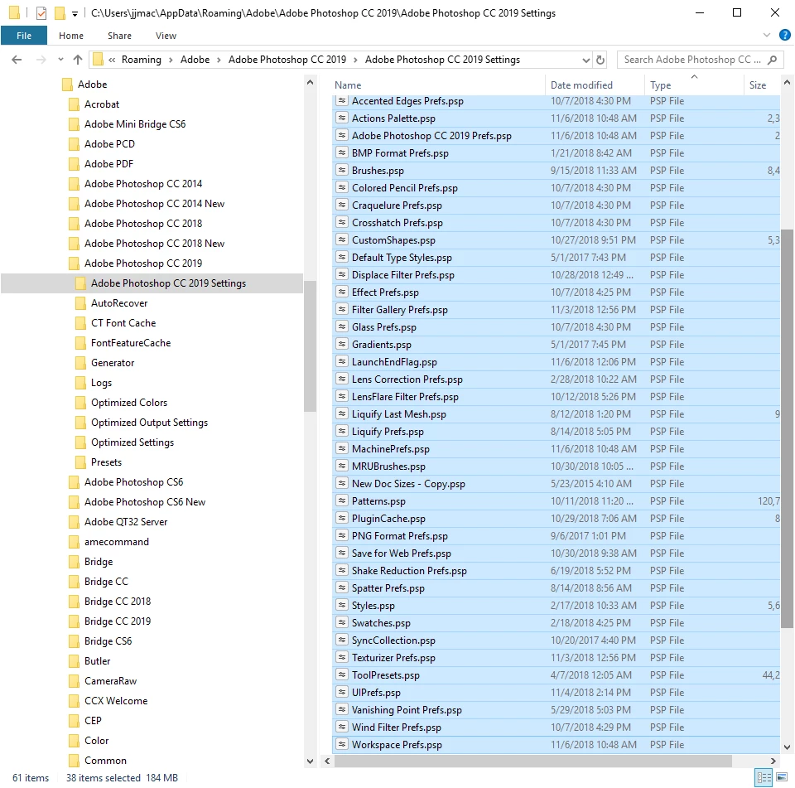Viewport: 795px width, 788px height.
Task: Click UIPrefs.psp file icon
Action: (x=342, y=692)
